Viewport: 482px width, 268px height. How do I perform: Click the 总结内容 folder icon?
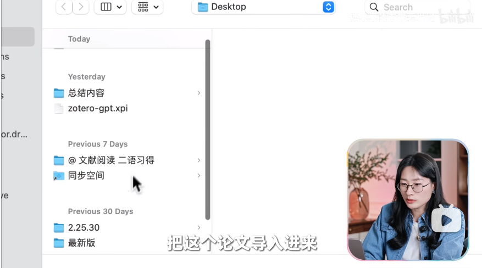[x=59, y=93]
